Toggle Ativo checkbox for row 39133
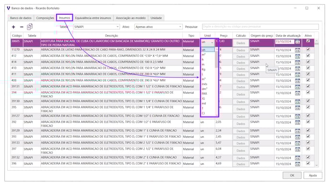Image resolution: width=330 pixels, height=185 pixels. pyautogui.click(x=308, y=142)
